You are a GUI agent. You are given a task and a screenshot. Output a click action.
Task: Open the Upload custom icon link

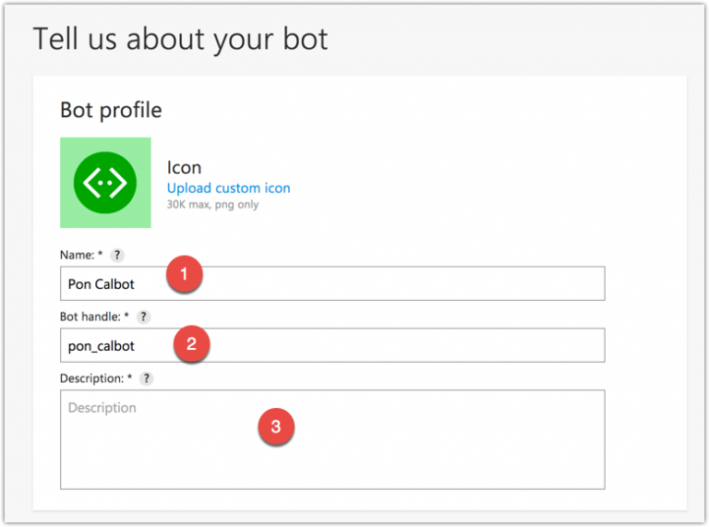228,188
